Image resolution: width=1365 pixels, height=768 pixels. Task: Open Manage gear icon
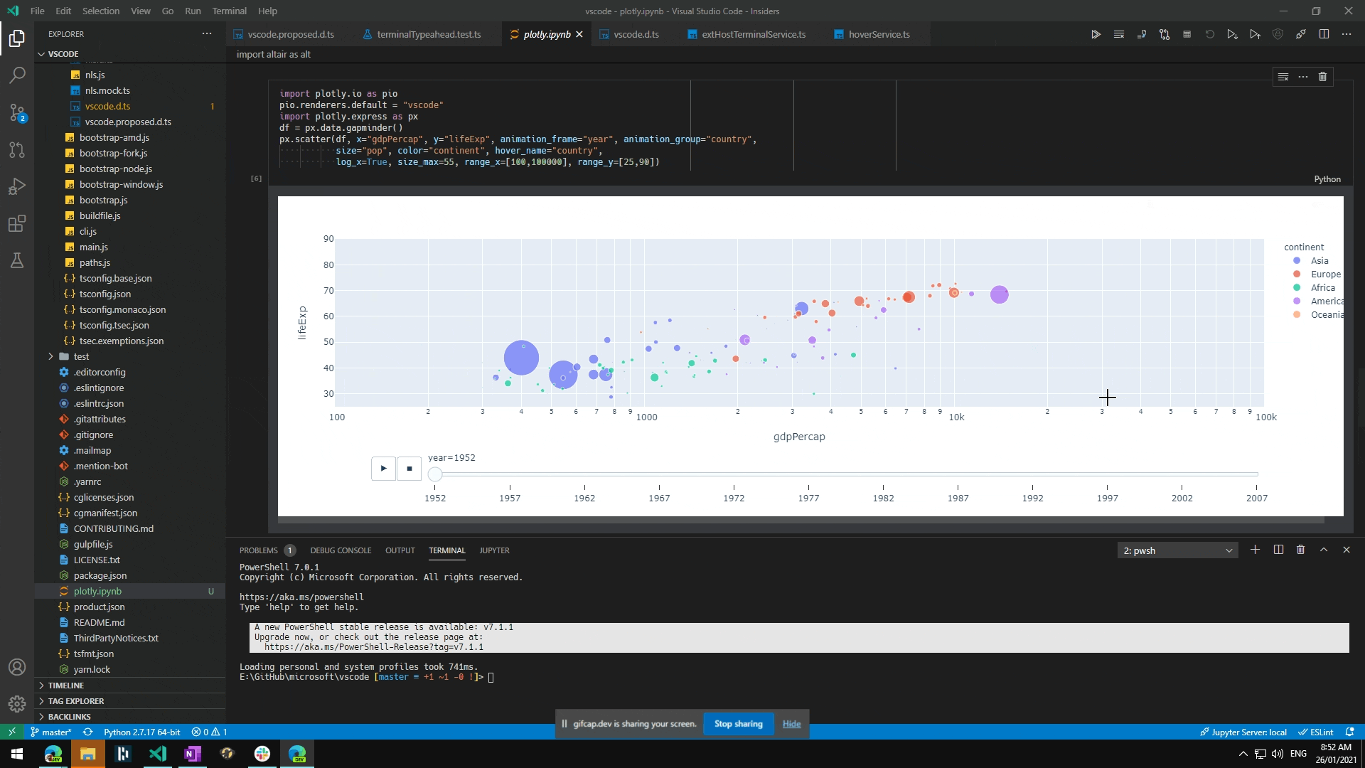pos(17,704)
